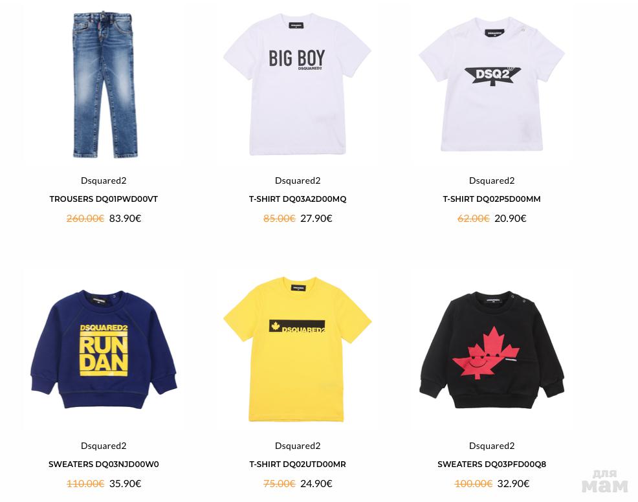Select Dsquared2 brand name above the maple leaf sweater title

[492, 446]
